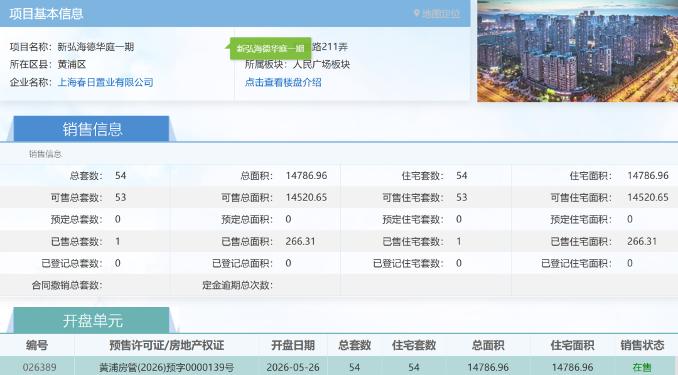Click 人民广场板块 block value
Viewport: 678px width, 375px height.
321,65
